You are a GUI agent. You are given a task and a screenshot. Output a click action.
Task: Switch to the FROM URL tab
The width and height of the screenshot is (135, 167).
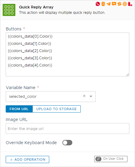(x=19, y=109)
